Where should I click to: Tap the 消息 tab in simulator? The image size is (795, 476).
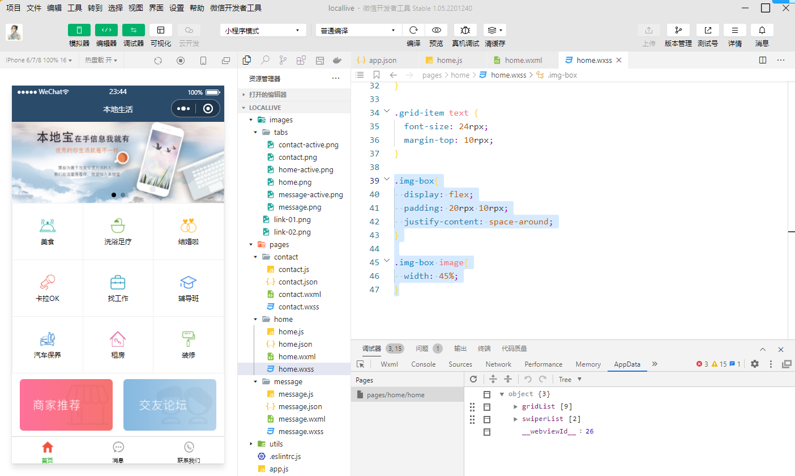point(118,452)
